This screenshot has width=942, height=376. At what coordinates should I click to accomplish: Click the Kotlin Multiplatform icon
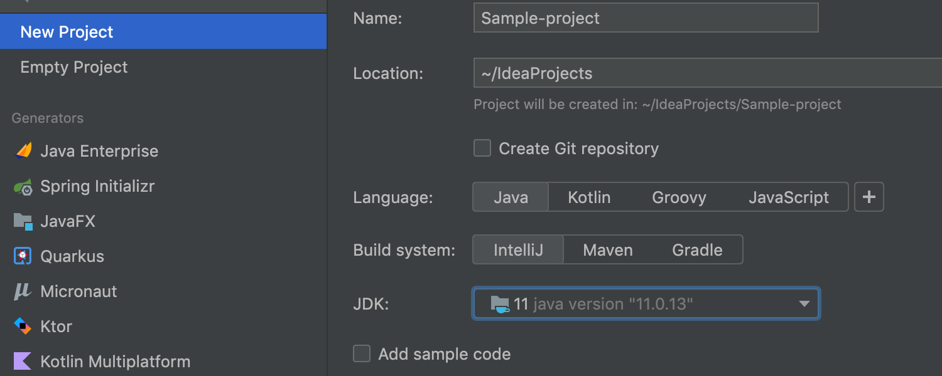click(x=23, y=362)
